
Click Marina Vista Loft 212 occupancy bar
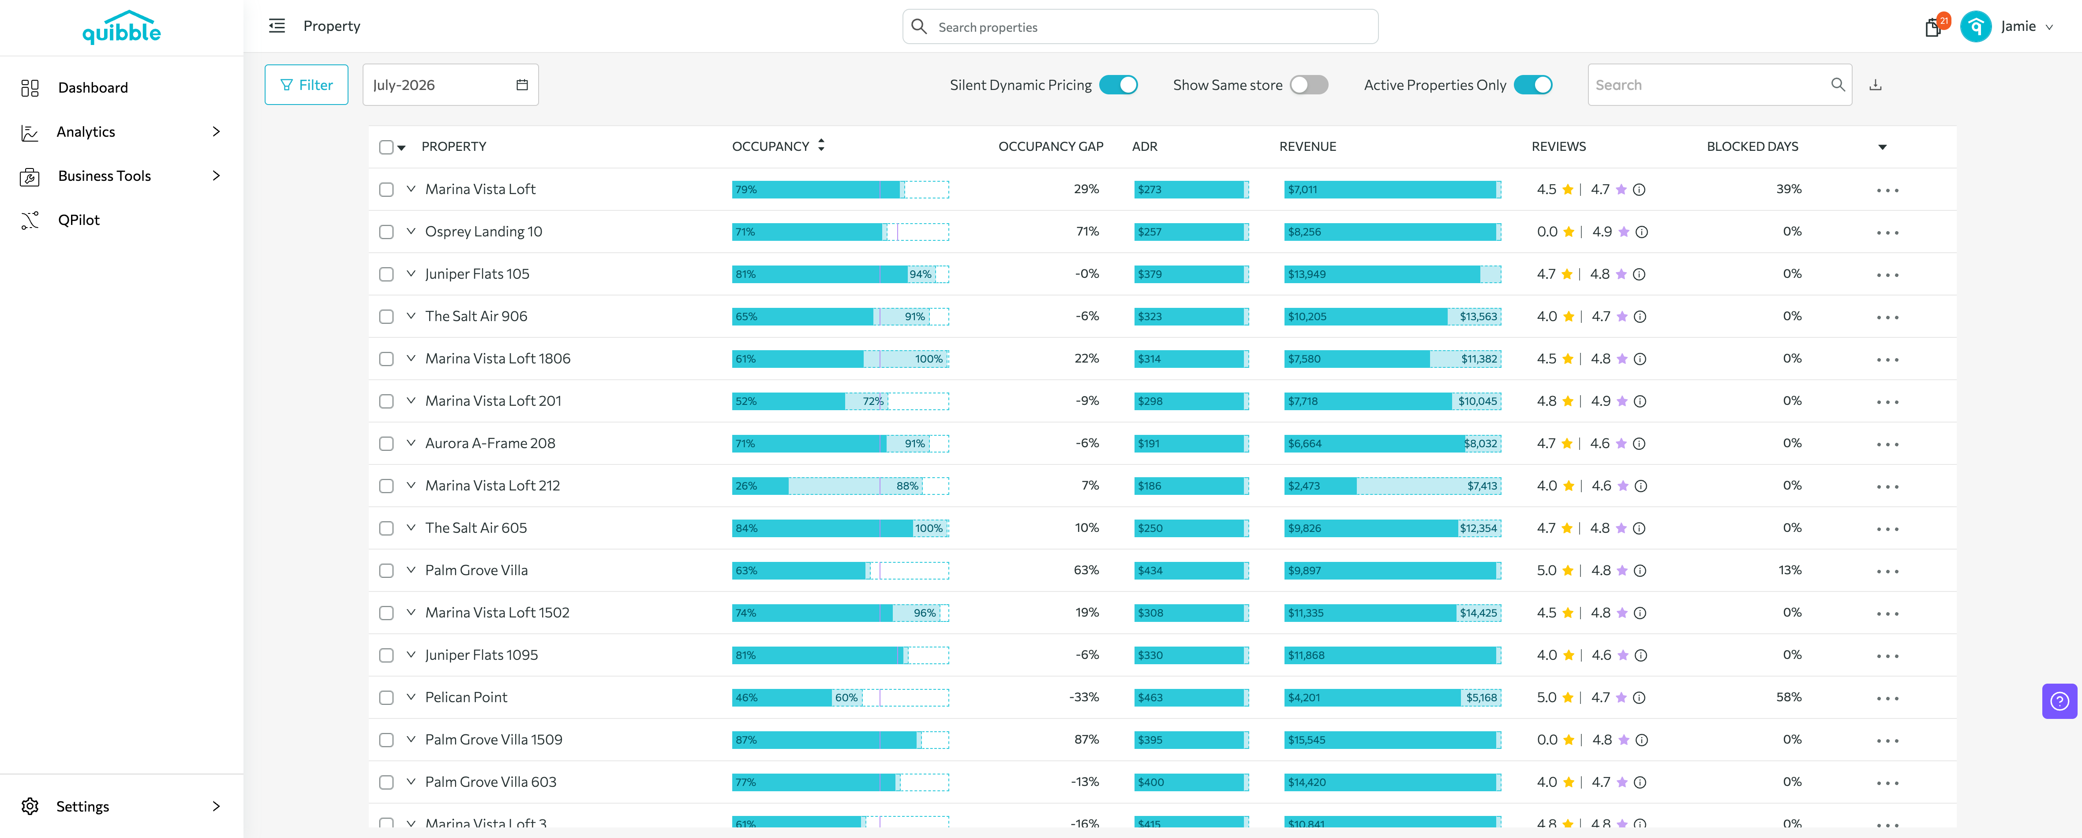click(841, 486)
